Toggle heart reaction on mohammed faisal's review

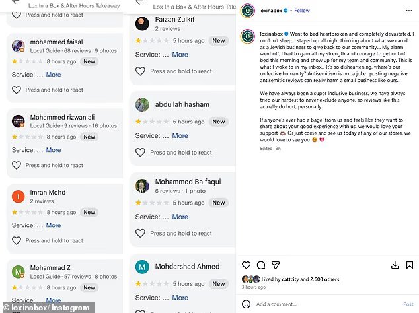(x=17, y=90)
